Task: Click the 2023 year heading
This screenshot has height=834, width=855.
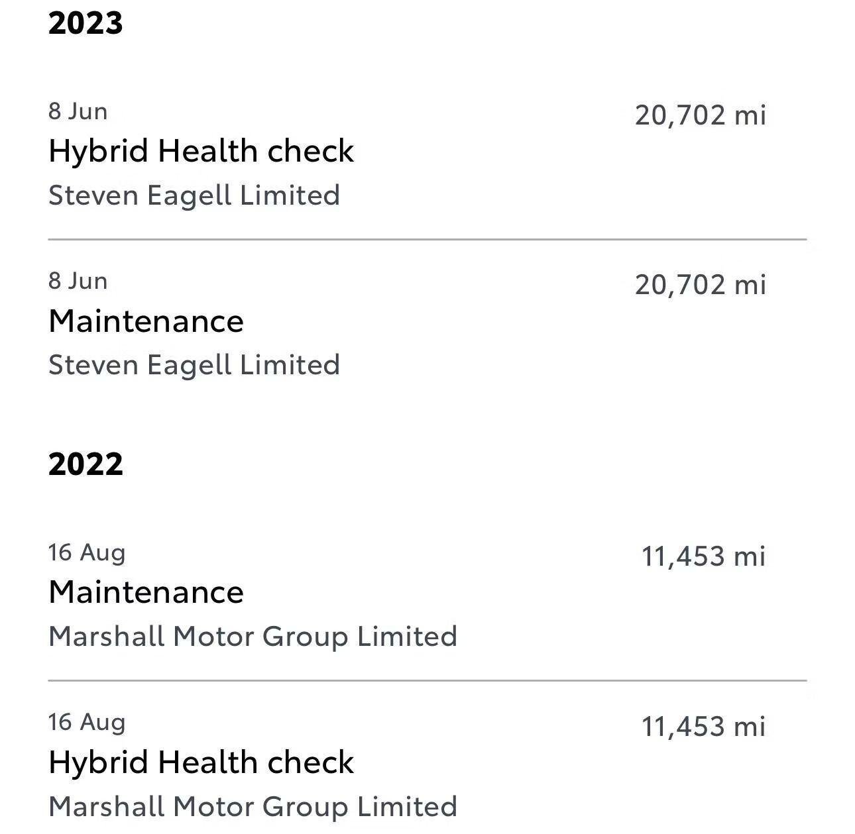Action: coord(85,23)
